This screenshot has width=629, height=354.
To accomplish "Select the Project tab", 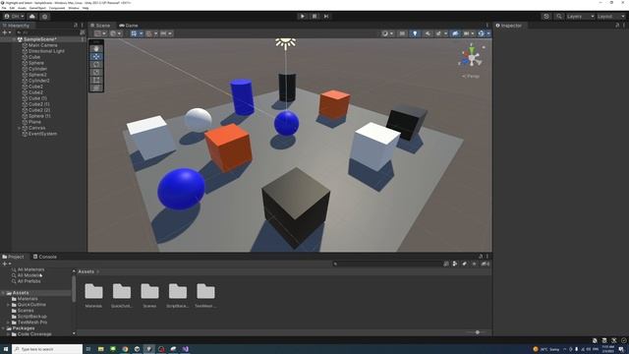I will [13, 257].
